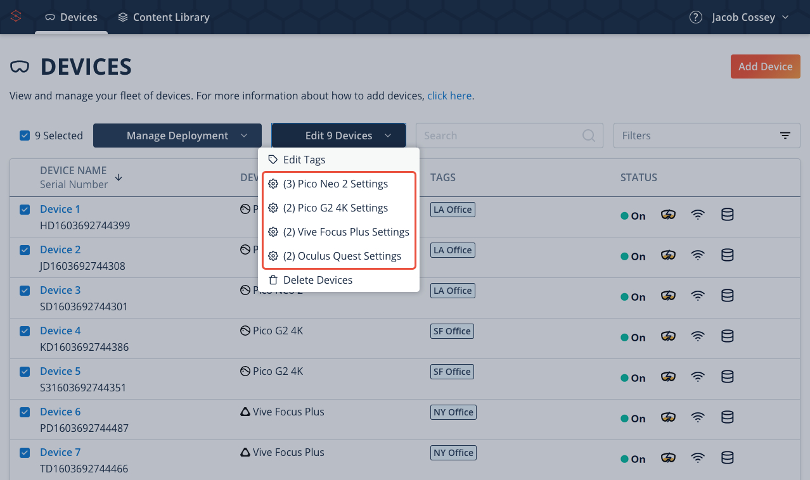Click storage icon for Device 4
The image size is (810, 480).
tap(728, 337)
